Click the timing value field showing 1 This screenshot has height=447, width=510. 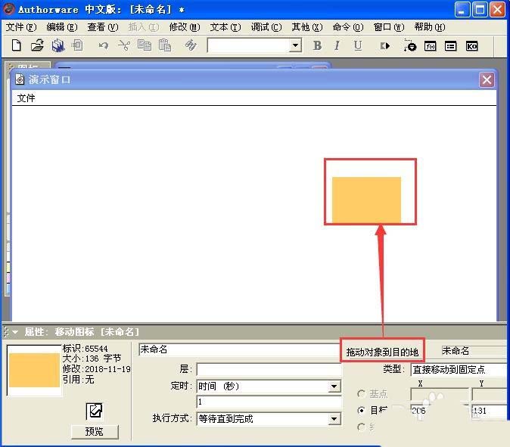(269, 402)
